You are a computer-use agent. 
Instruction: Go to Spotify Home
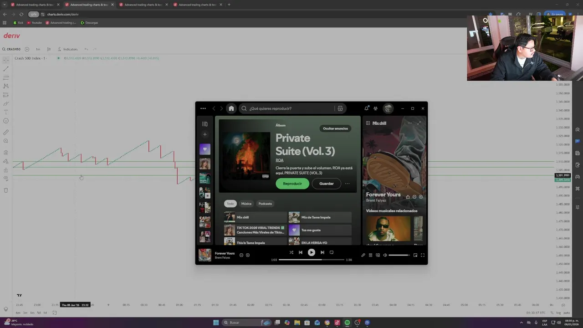(x=231, y=108)
